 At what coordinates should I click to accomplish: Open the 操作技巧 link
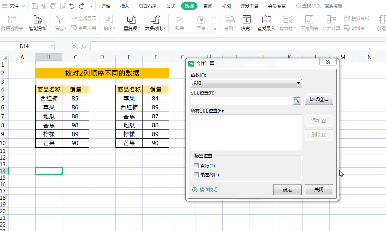pyautogui.click(x=209, y=190)
